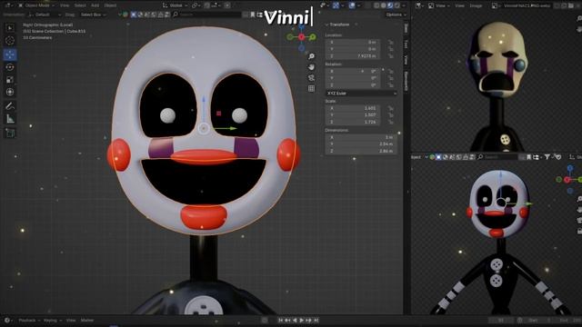Switch to the Item sidebar tab
This screenshot has height=327, width=582.
point(406,28)
